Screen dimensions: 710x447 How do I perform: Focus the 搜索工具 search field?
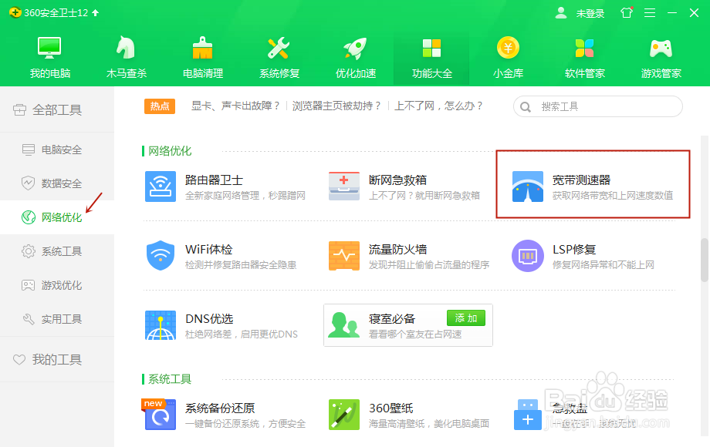pos(597,106)
